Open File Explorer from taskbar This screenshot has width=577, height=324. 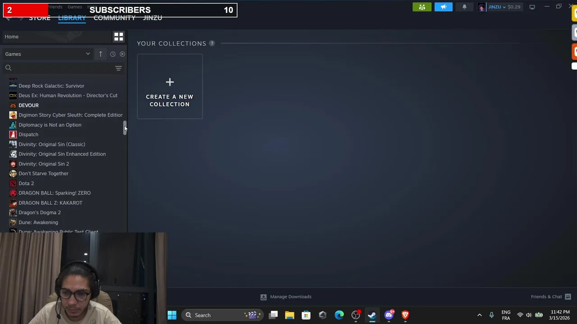[x=289, y=315]
